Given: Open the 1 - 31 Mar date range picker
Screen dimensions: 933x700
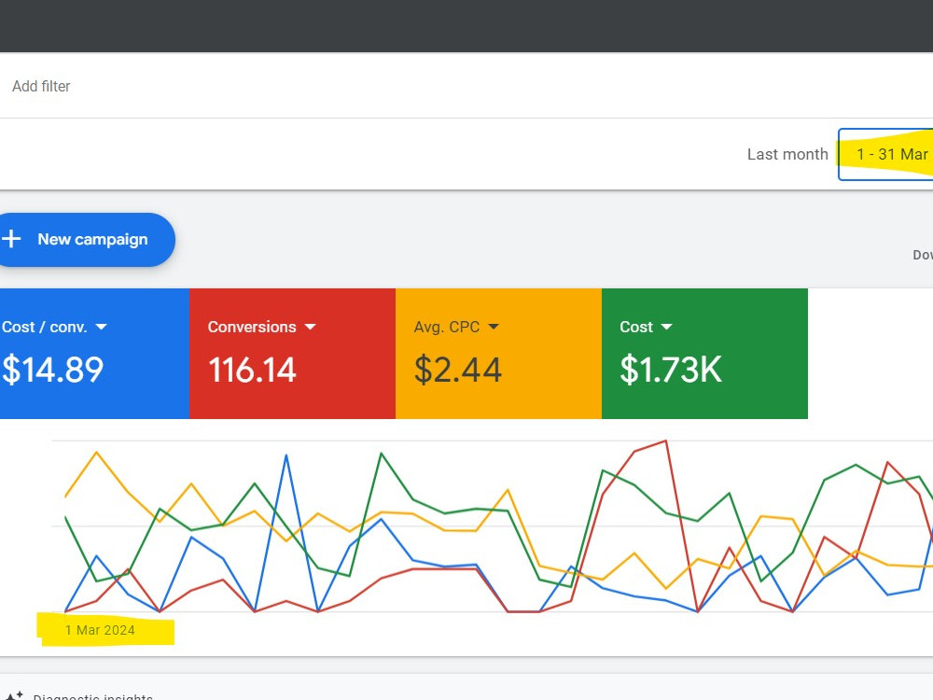Looking at the screenshot, I should pyautogui.click(x=886, y=154).
